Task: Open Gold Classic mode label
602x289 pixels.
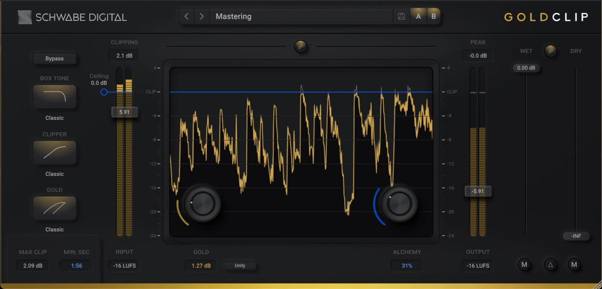Action: click(x=54, y=229)
